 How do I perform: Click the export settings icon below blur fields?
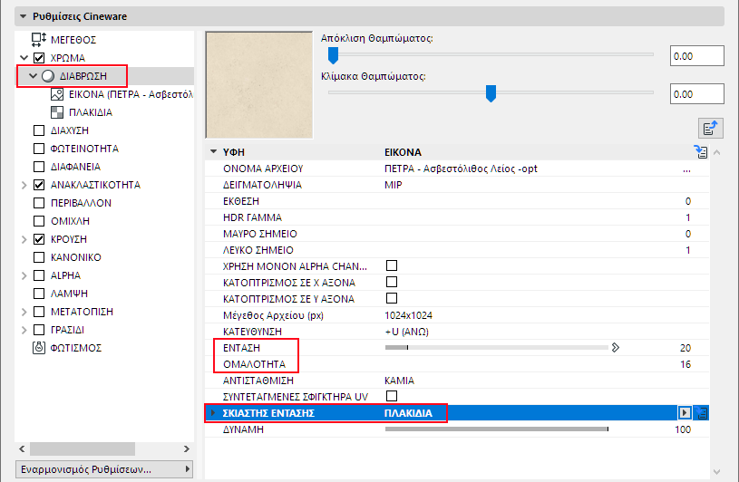(710, 128)
